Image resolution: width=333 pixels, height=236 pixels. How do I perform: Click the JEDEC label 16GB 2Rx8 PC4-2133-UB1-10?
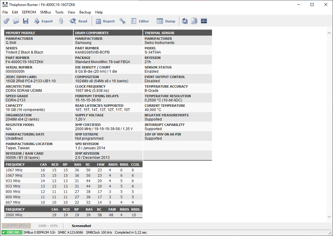(31, 81)
